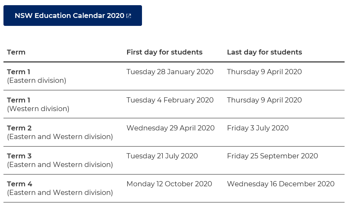Click Wednesday 29 April 2020 date
The height and width of the screenshot is (207, 347).
click(x=170, y=128)
